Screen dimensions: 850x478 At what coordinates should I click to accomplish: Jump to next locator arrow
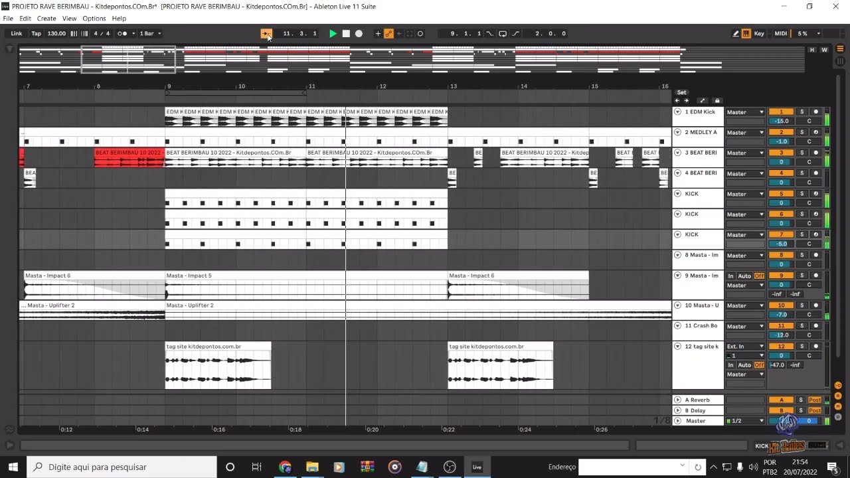point(686,101)
